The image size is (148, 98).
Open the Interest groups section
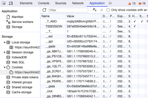click(22, 82)
